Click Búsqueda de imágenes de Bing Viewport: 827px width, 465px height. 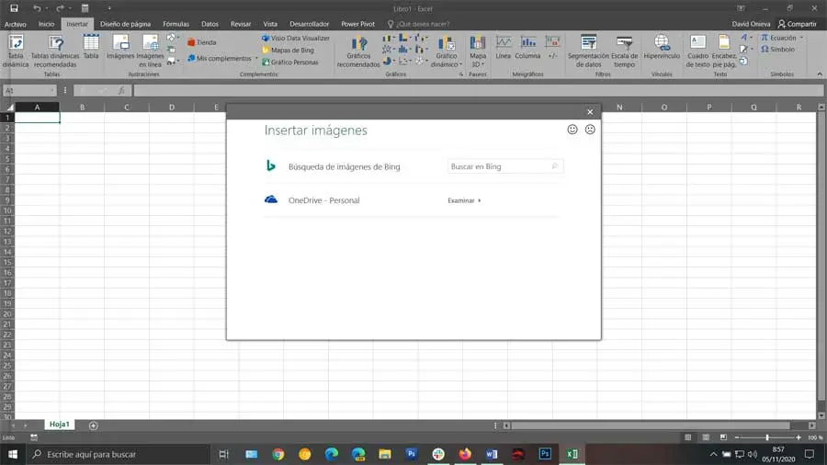click(x=344, y=166)
